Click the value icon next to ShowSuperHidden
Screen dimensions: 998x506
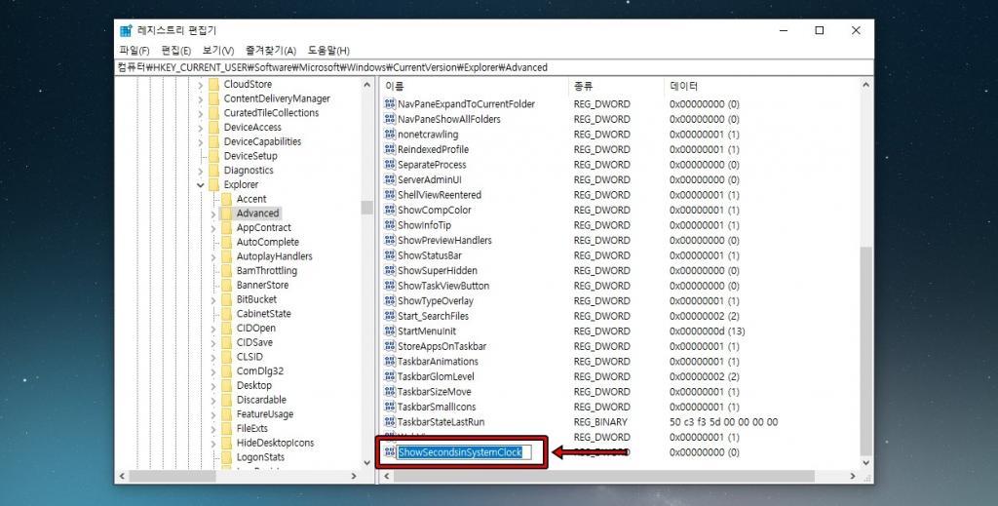coord(390,270)
